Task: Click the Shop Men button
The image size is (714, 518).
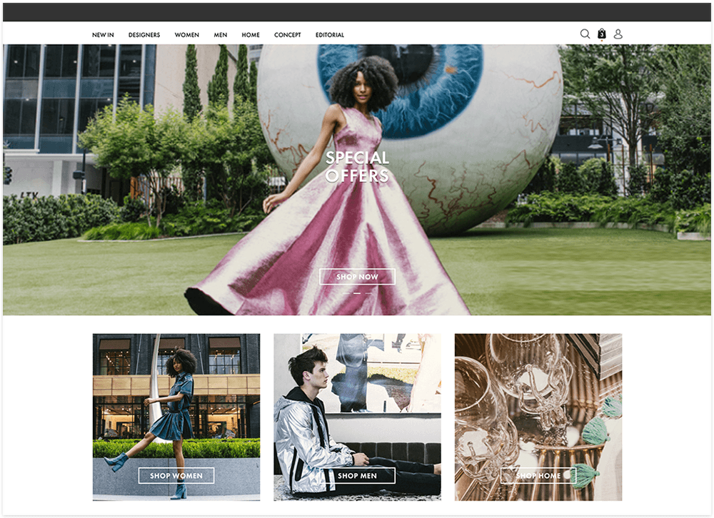Action: coord(357,476)
